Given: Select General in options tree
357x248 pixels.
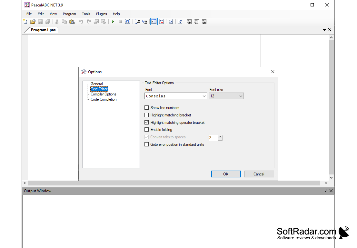Looking at the screenshot, I should click(x=97, y=84).
